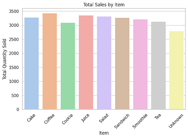Click the 'Item' x-axis title
The image size is (188, 138).
(x=104, y=133)
